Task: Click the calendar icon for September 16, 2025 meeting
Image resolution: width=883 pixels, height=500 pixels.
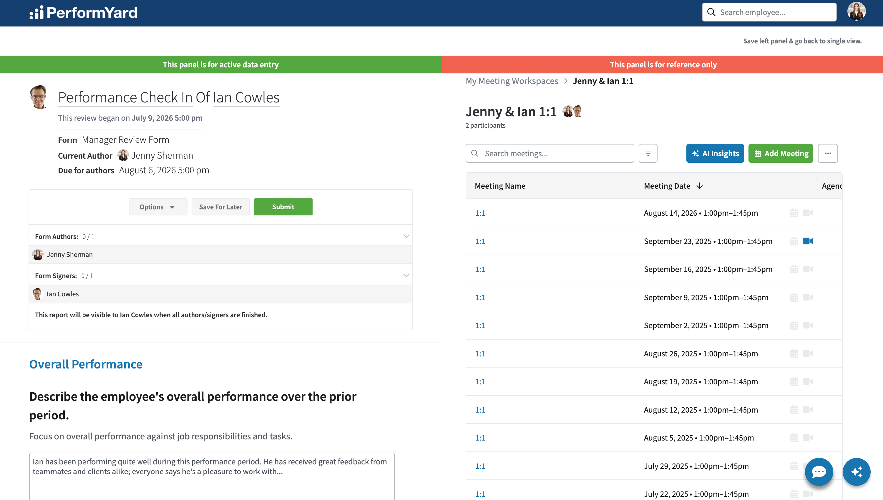Action: tap(794, 269)
